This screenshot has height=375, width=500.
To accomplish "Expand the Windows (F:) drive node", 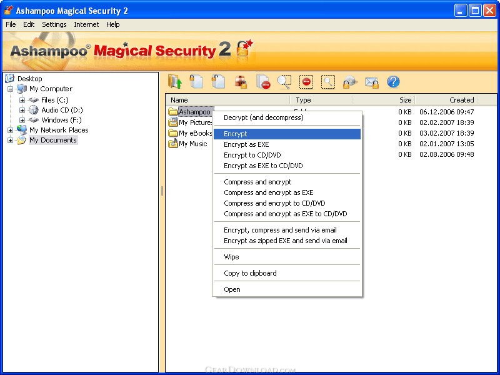I will 22,120.
